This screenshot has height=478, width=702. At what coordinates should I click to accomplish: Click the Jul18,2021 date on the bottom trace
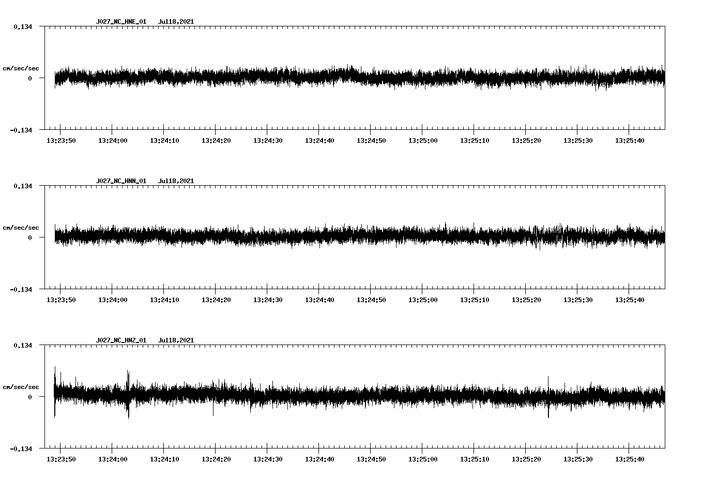pyautogui.click(x=176, y=340)
